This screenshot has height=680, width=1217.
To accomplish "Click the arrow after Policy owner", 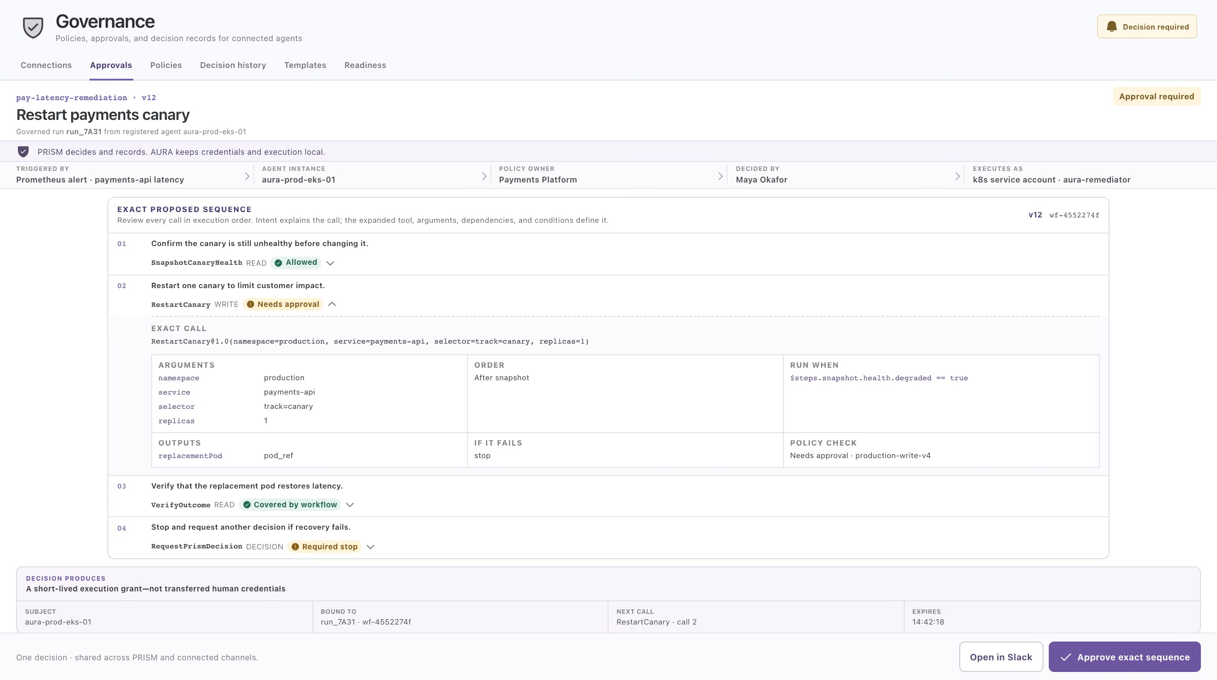I will point(720,176).
